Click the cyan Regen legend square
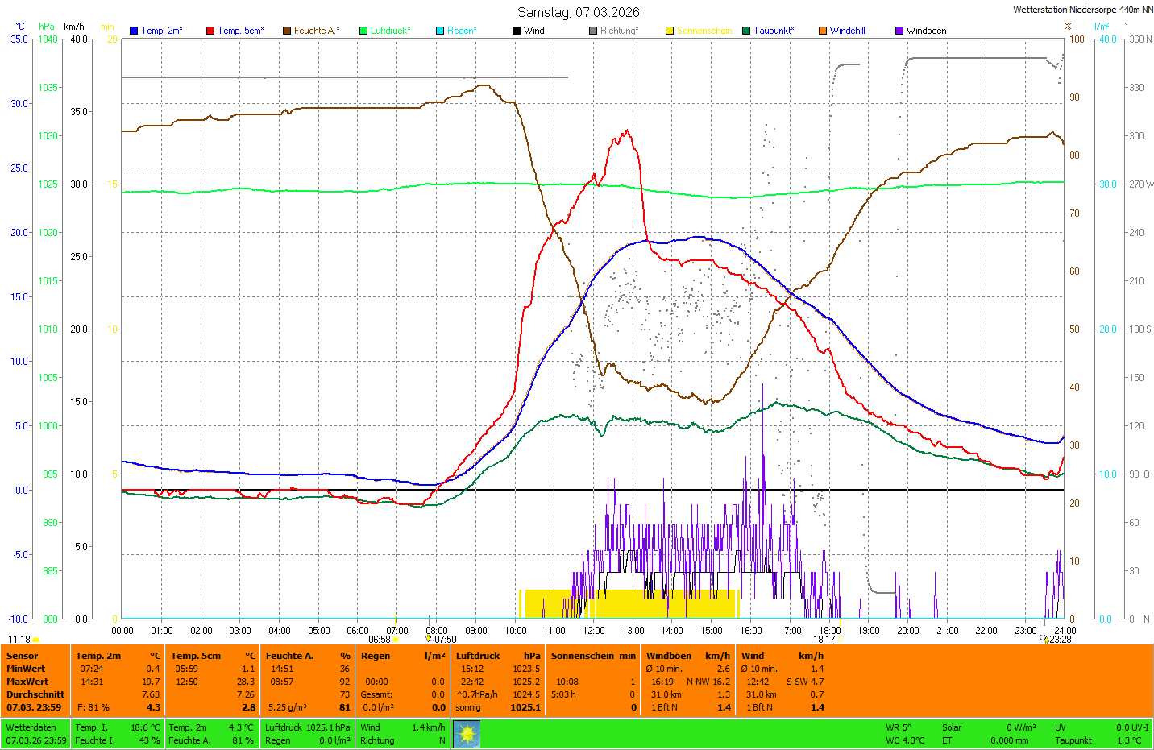The width and height of the screenshot is (1154, 750). (440, 31)
